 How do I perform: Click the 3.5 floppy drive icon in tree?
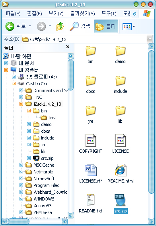tap(21, 77)
